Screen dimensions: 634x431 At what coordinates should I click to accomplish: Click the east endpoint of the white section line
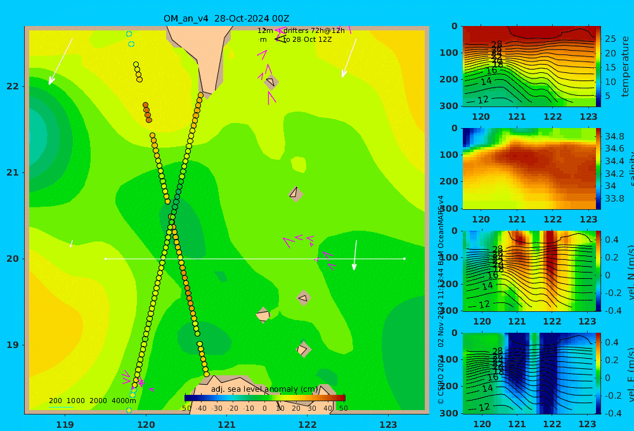point(404,259)
